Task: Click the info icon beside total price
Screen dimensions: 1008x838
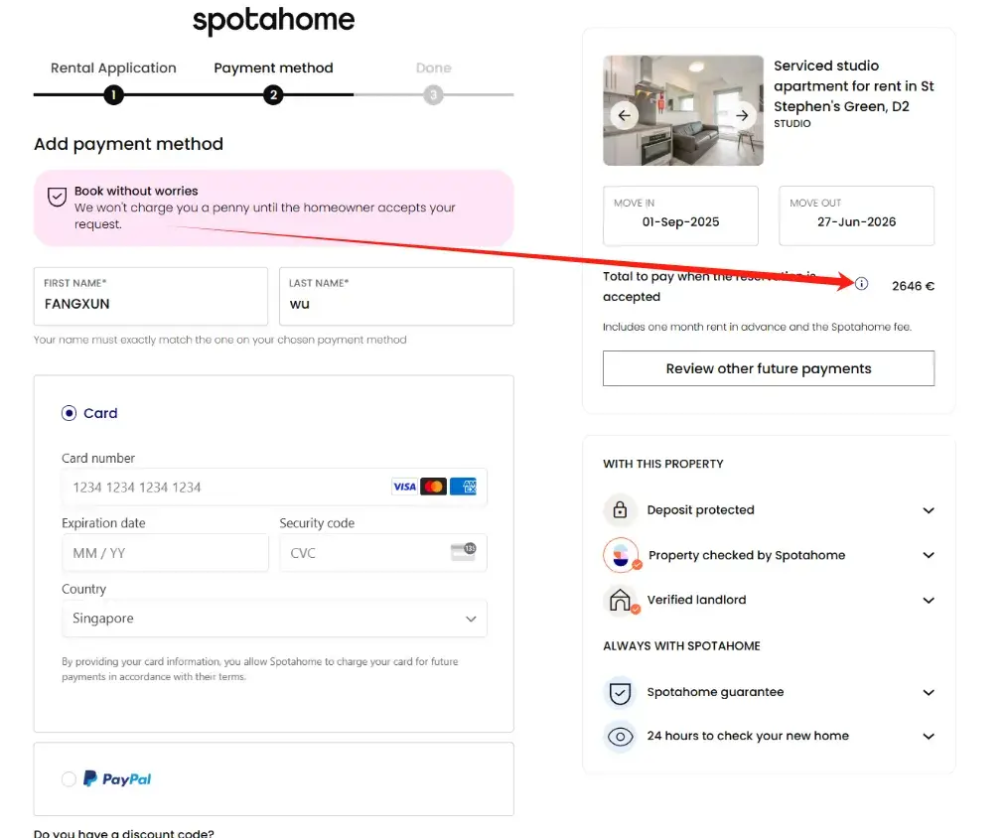Action: coord(861,284)
